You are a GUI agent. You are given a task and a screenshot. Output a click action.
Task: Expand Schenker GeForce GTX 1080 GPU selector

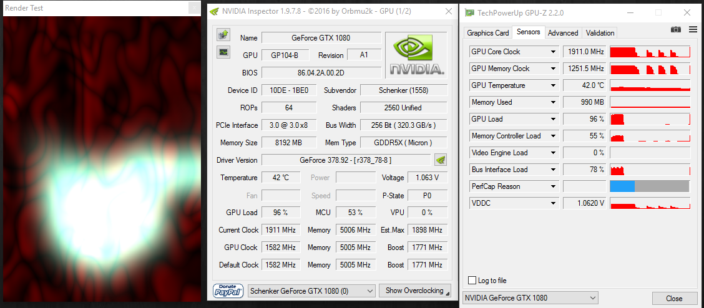[x=311, y=291]
